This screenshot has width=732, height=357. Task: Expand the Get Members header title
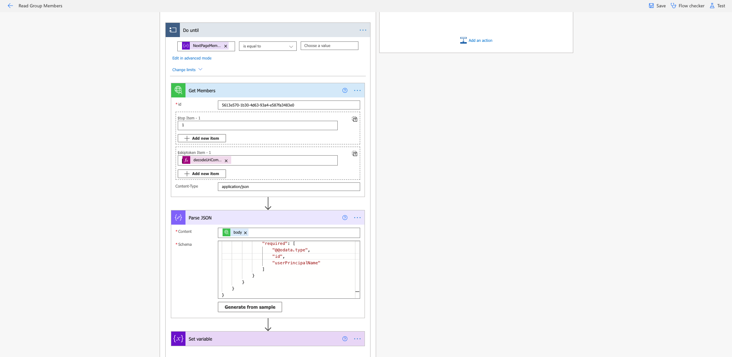tap(202, 91)
